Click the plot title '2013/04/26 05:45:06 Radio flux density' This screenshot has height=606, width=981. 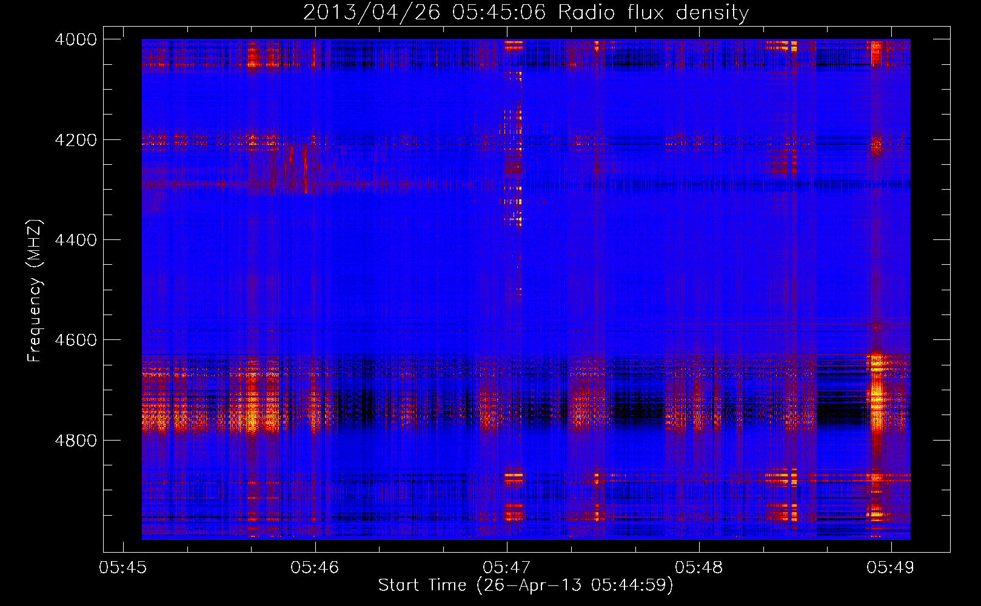[526, 12]
